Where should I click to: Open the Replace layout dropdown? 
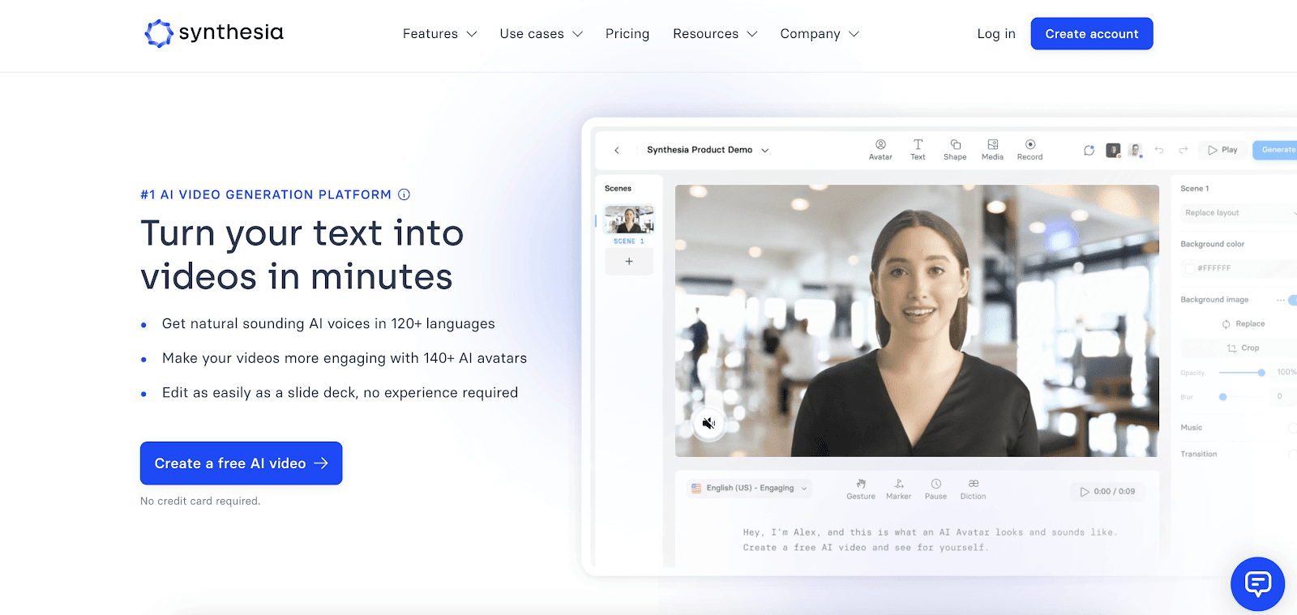(x=1239, y=213)
